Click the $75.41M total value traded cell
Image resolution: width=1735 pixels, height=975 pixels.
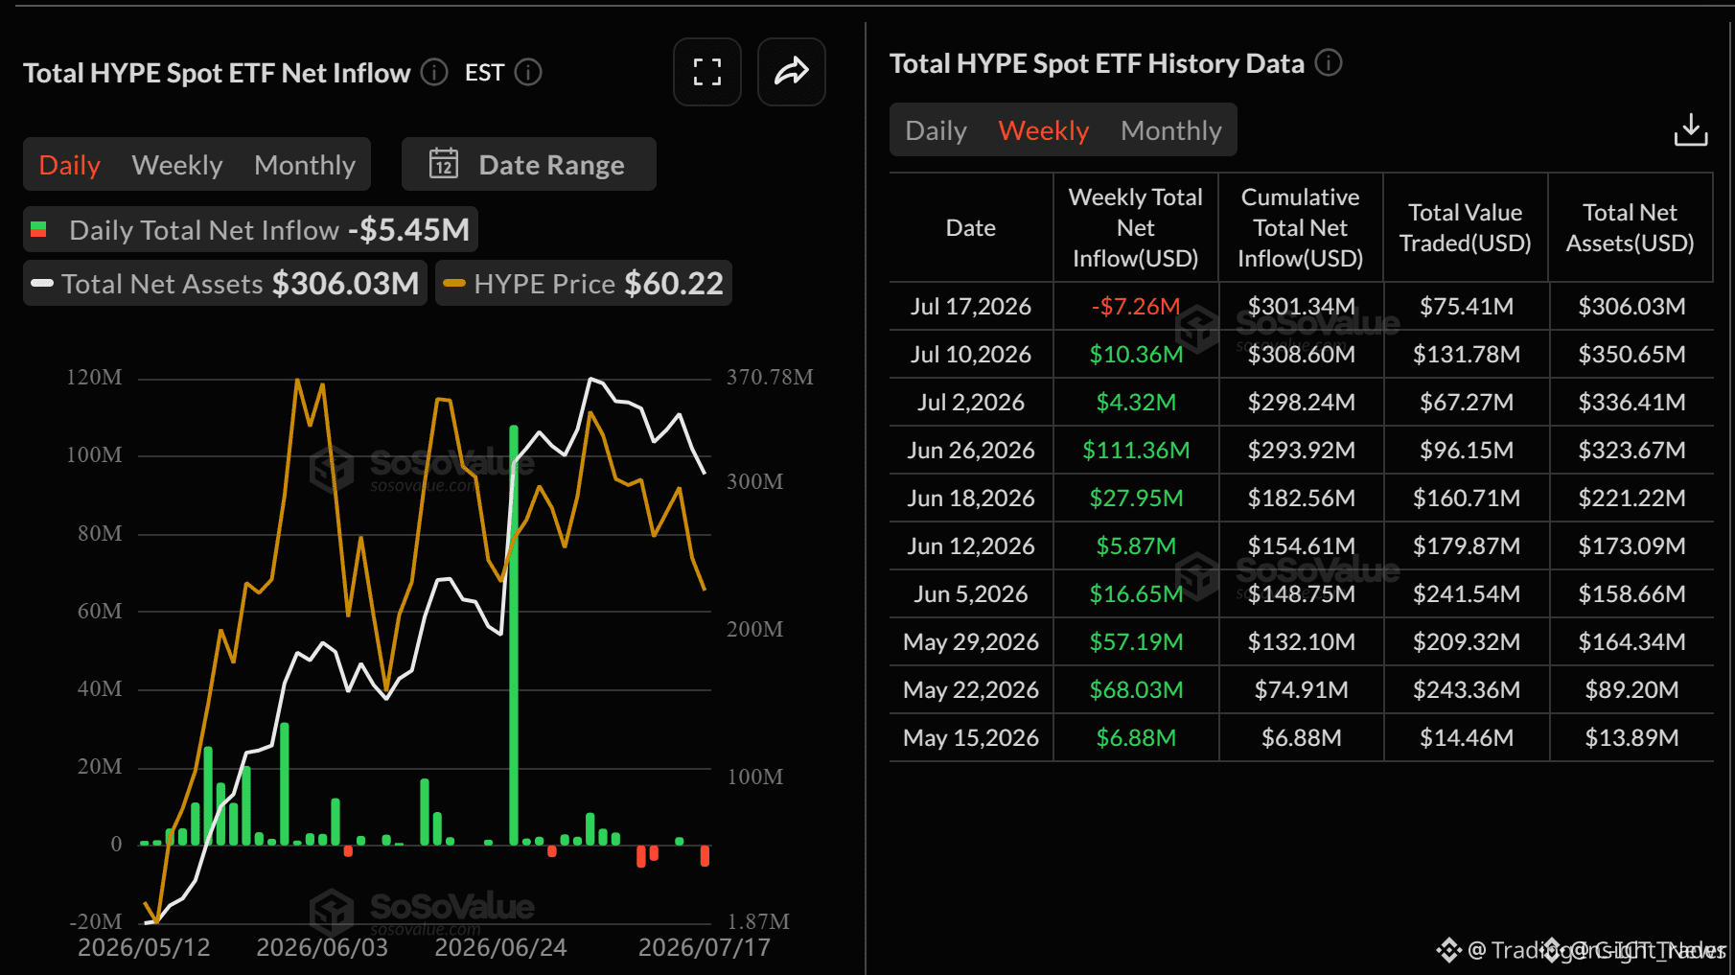pos(1467,307)
